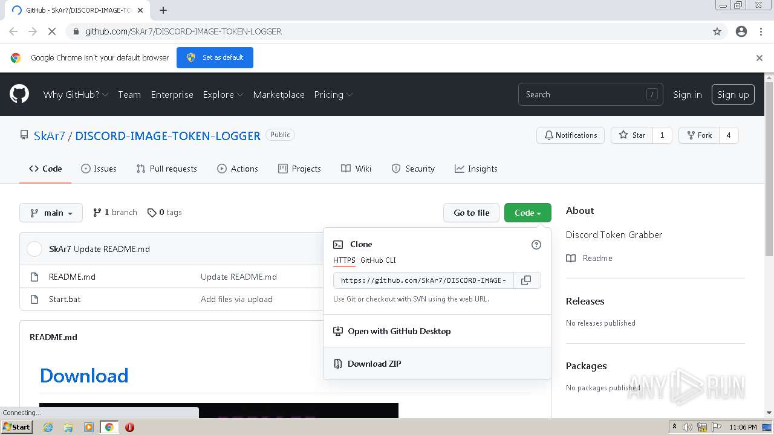Select the Code repository tab

click(45, 169)
